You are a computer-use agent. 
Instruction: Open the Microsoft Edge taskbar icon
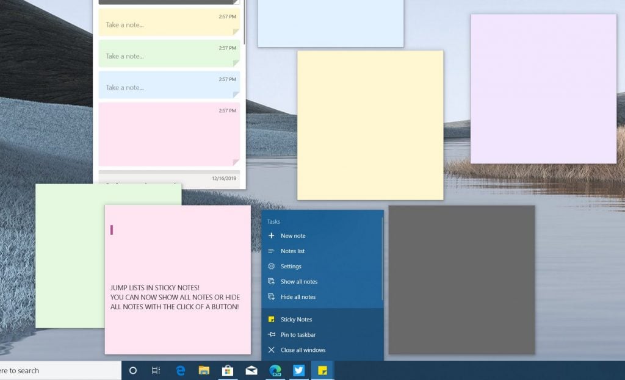181,370
